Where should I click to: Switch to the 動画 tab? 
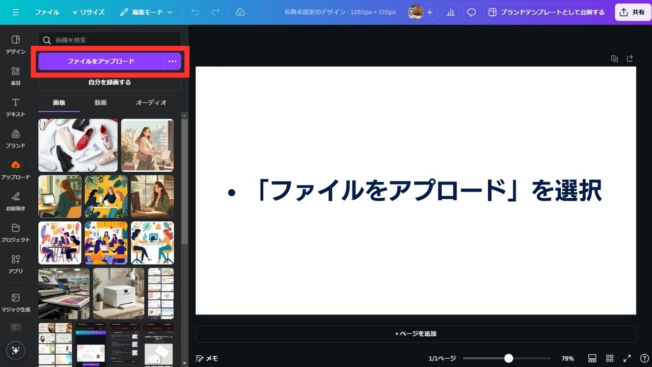[x=100, y=102]
